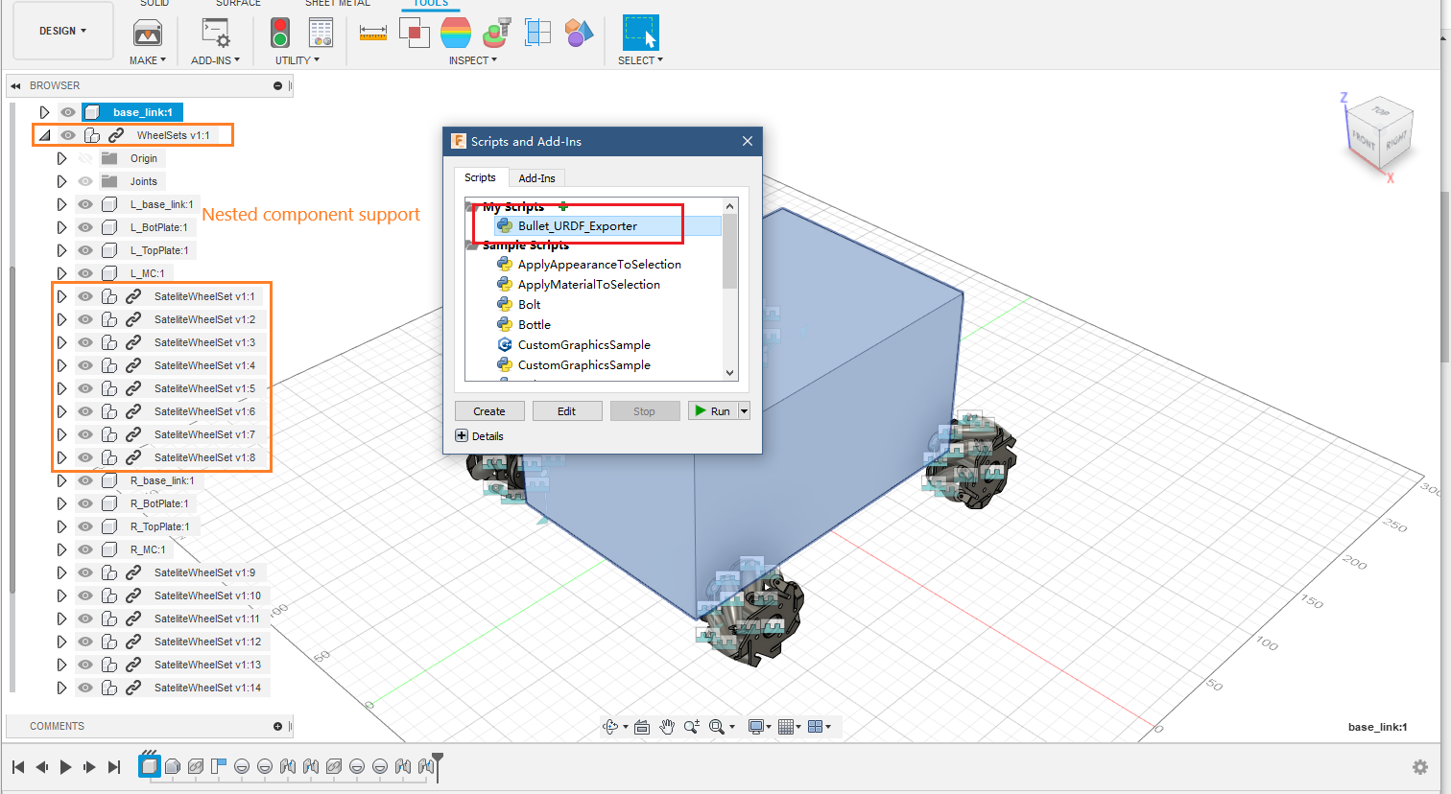This screenshot has width=1451, height=794.
Task: Click the scripts list scrollbar
Action: [x=729, y=251]
